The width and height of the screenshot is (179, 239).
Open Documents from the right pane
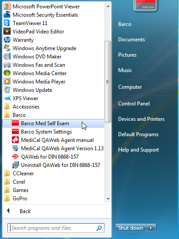point(131,40)
